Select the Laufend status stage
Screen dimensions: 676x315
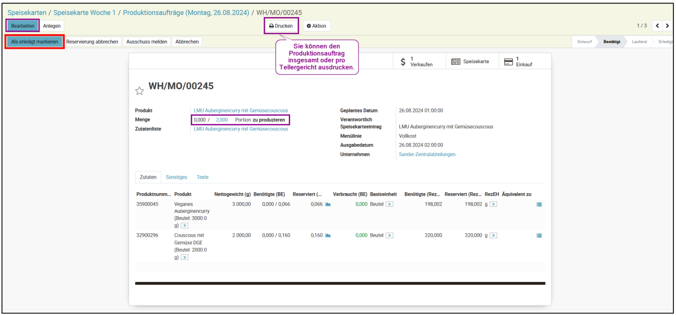(x=639, y=42)
